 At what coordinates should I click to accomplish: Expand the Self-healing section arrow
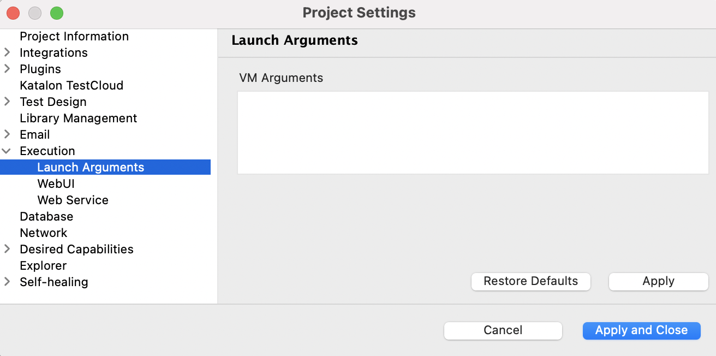pos(7,282)
